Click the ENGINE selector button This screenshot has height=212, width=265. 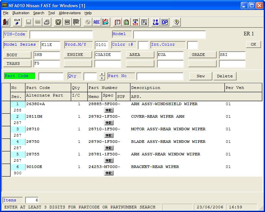pos(78,55)
